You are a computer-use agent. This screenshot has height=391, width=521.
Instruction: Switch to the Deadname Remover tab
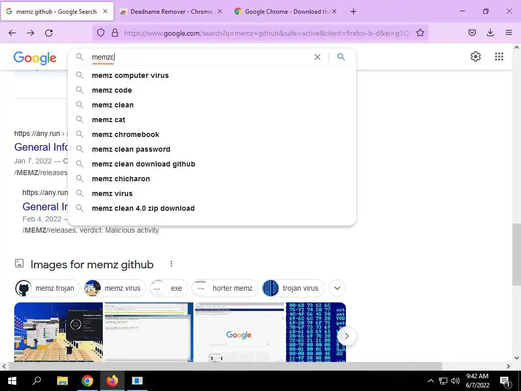171,12
